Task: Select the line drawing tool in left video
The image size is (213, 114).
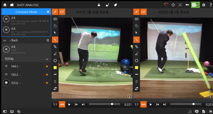Action: pos(55,40)
